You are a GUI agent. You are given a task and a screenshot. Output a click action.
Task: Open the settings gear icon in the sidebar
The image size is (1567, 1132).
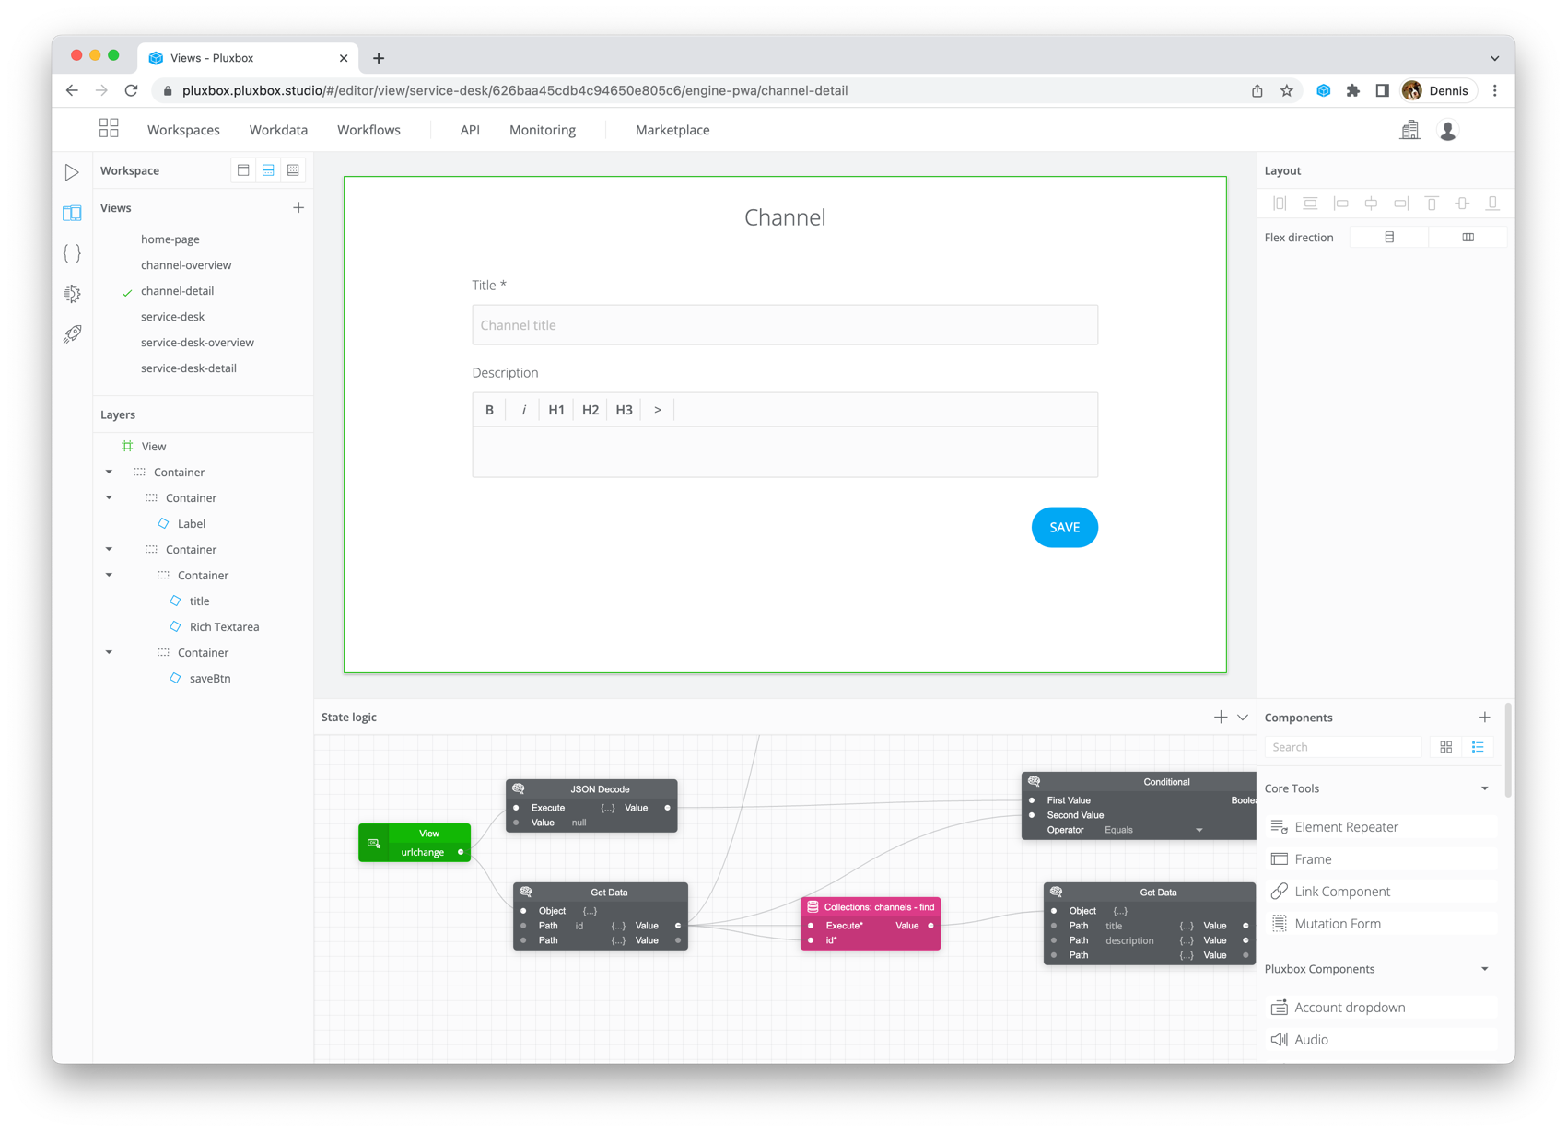pyautogui.click(x=72, y=293)
